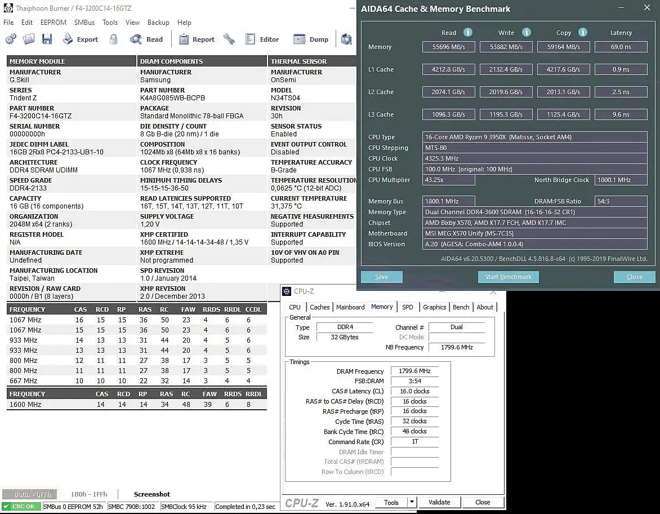This screenshot has height=514, width=660.
Task: Open the Edit menu
Action: [x=27, y=23]
